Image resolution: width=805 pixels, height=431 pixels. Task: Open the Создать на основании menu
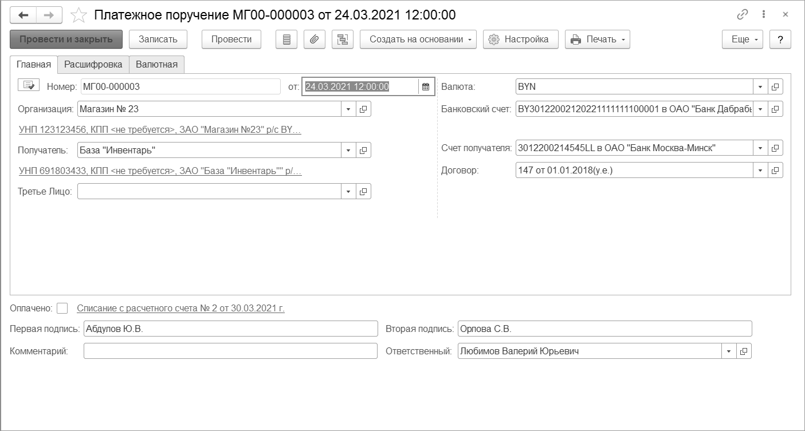click(418, 39)
